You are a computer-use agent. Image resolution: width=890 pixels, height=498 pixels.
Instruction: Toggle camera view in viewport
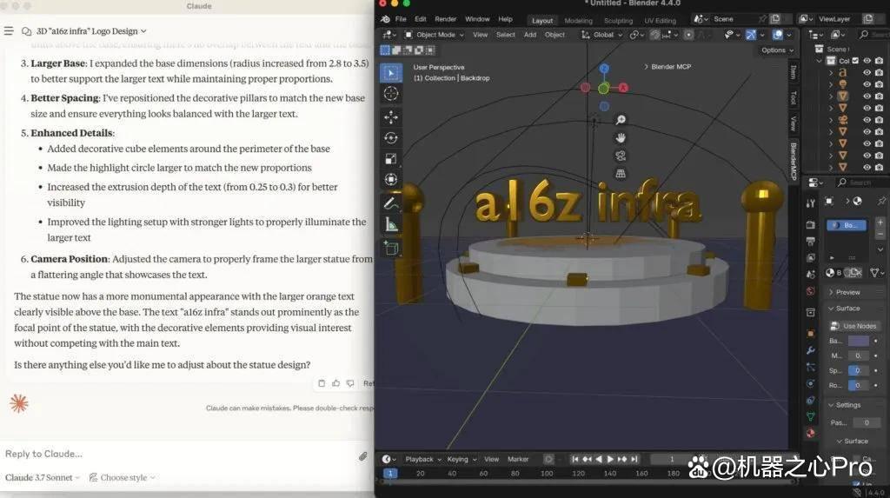tap(621, 156)
